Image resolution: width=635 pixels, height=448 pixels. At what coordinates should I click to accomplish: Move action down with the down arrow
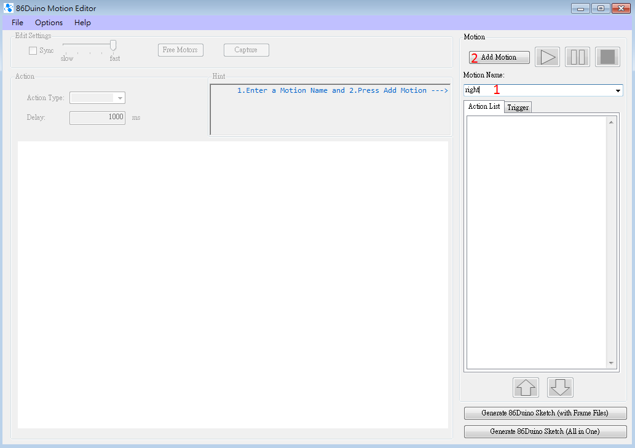(560, 387)
